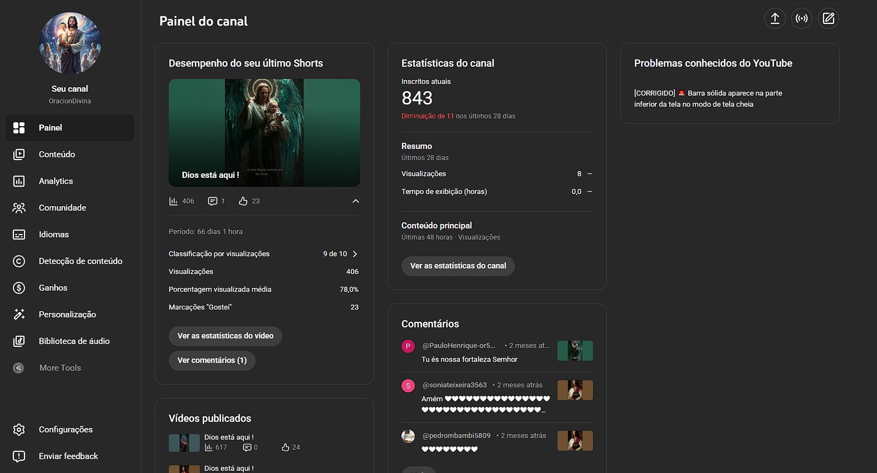Click the thumbs-up icon showing 24
The height and width of the screenshot is (473, 877).
click(x=286, y=447)
